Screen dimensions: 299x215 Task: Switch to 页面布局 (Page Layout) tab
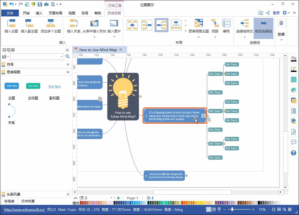coord(56,13)
